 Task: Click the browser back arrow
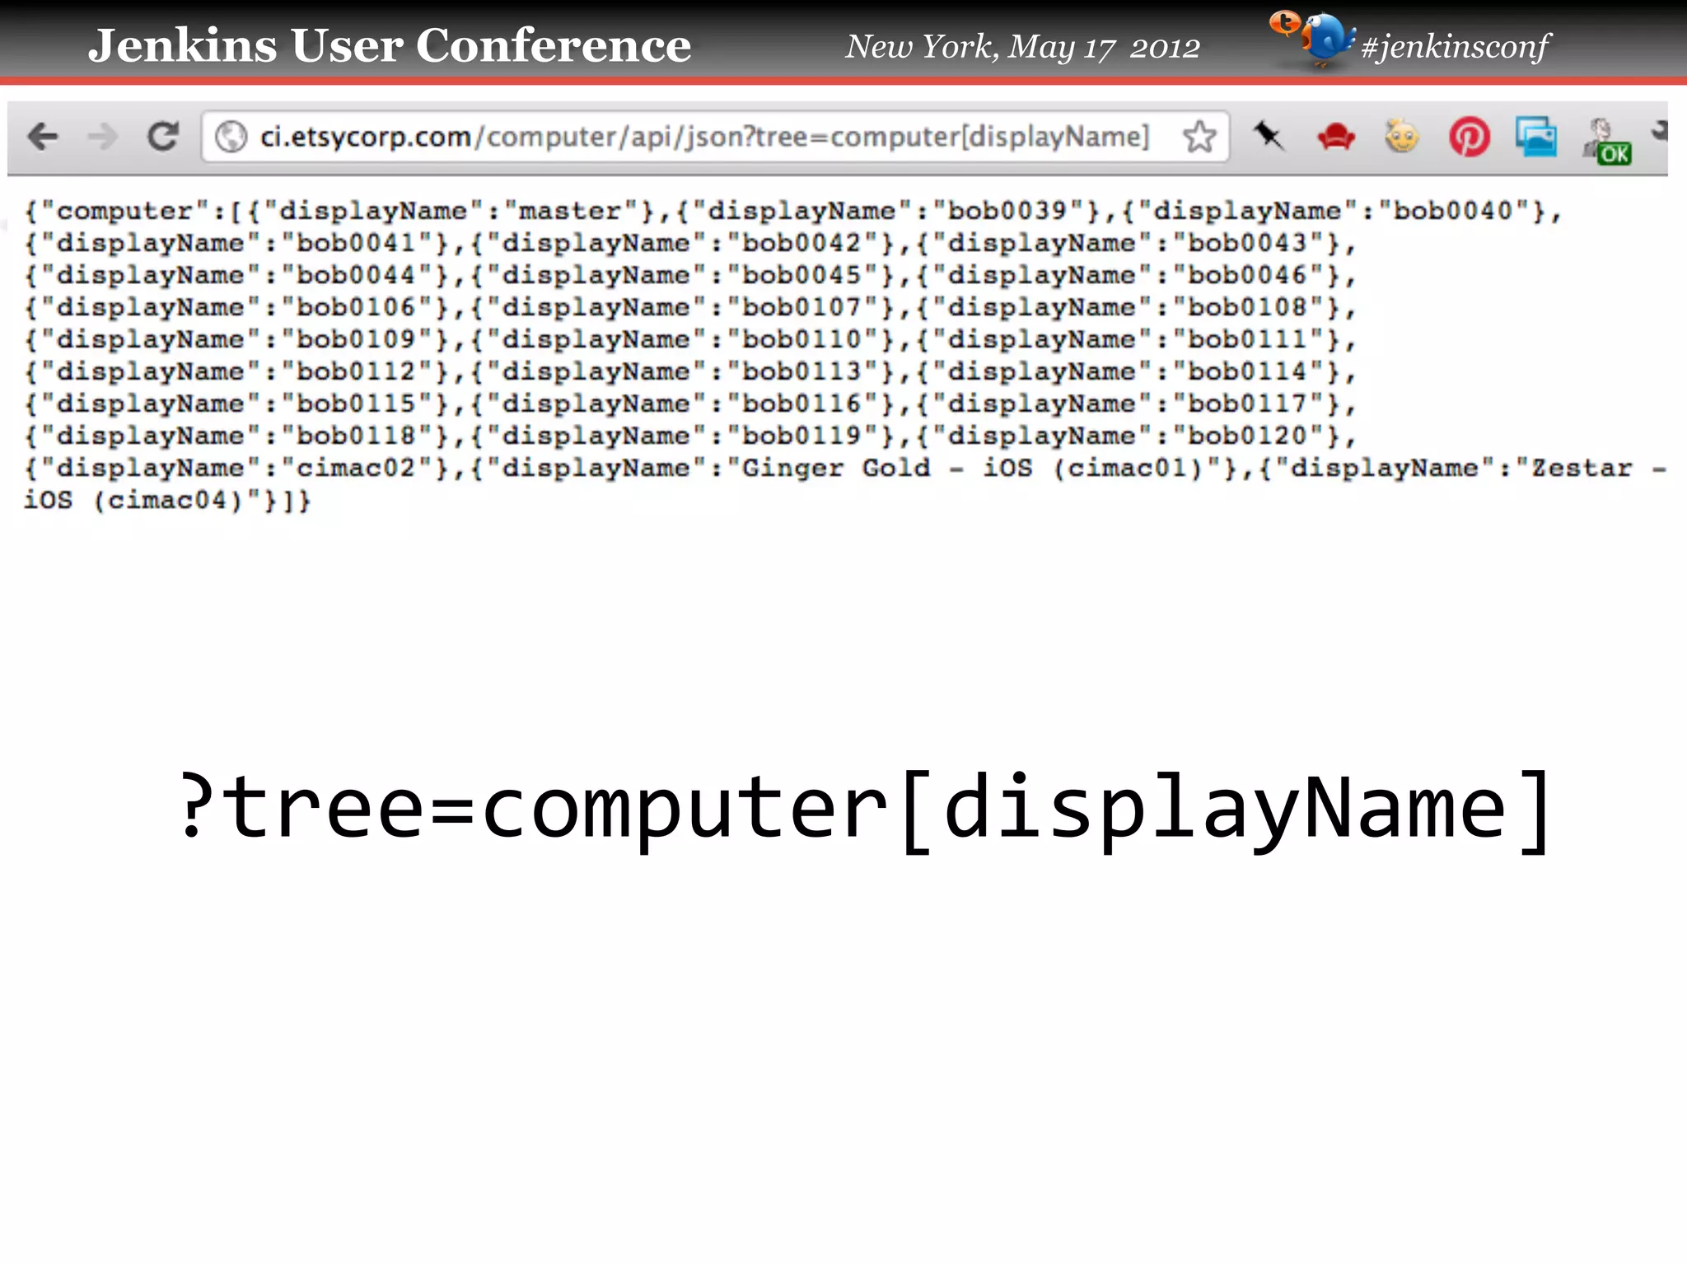pos(42,136)
